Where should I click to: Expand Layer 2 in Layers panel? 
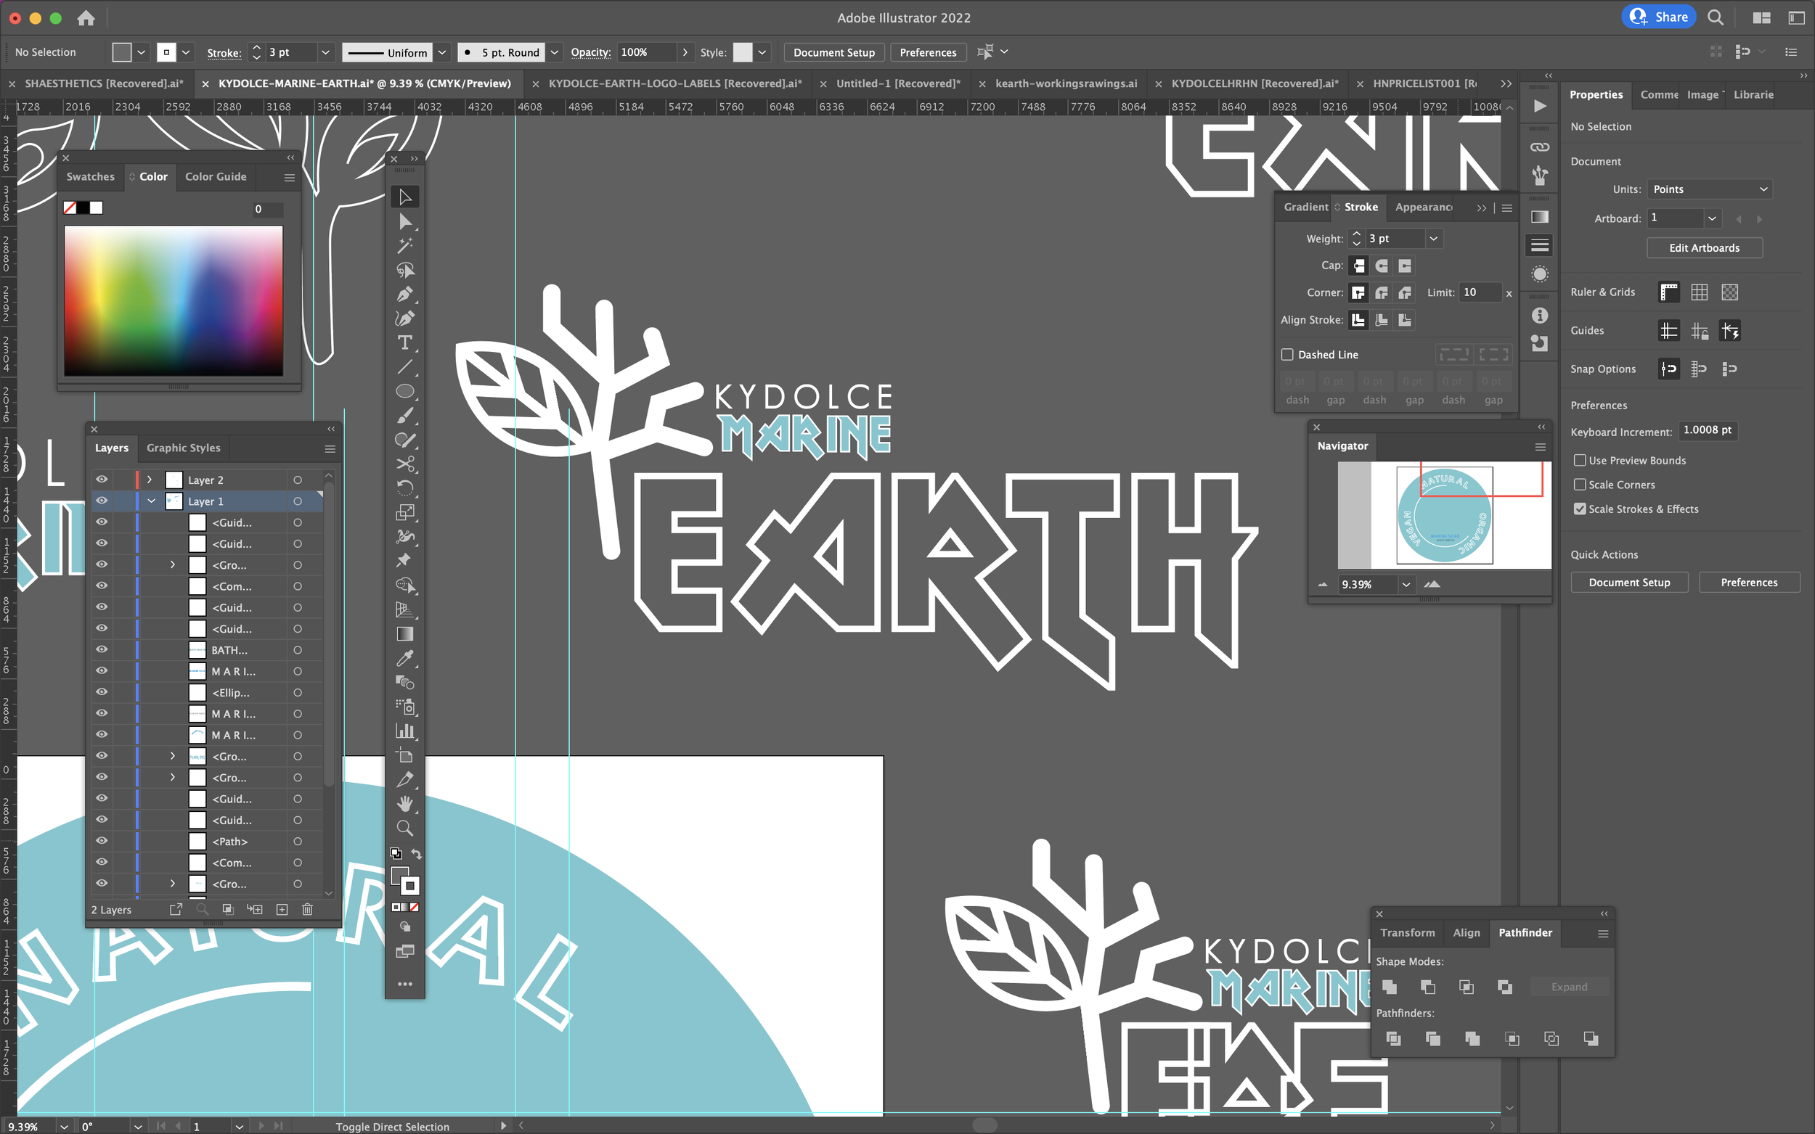[150, 480]
